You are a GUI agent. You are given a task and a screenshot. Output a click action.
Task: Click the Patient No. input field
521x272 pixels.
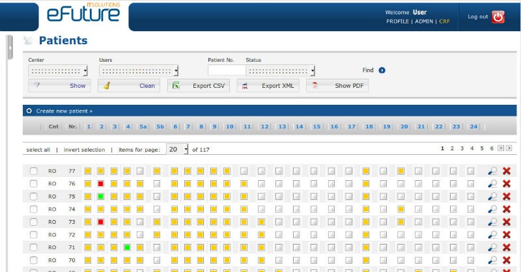click(x=226, y=70)
